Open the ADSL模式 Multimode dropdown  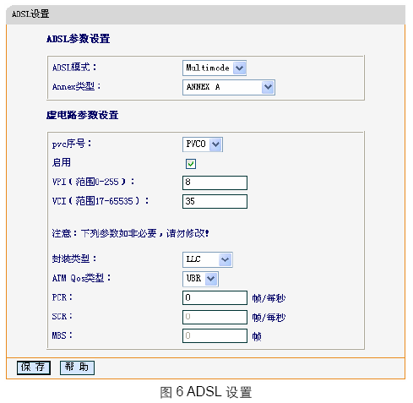pyautogui.click(x=215, y=68)
